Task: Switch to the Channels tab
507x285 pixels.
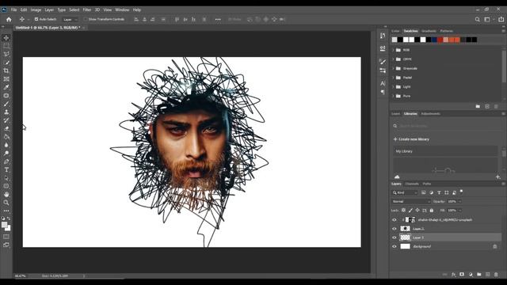Action: [x=412, y=184]
